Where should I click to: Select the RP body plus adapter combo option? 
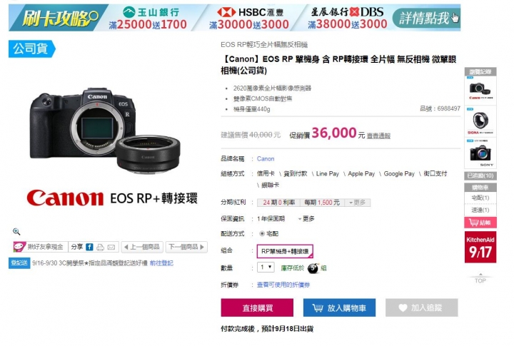(x=285, y=251)
